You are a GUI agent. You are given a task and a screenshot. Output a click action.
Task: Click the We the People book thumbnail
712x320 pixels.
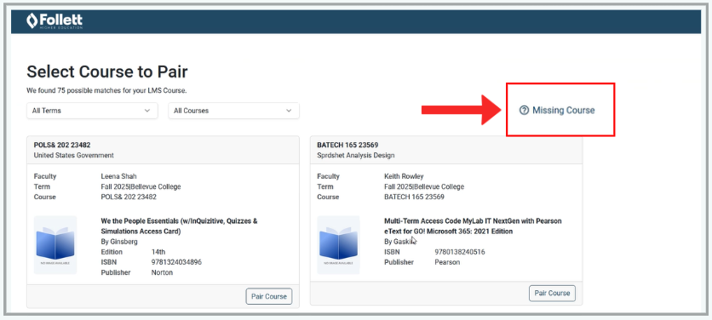[x=55, y=245]
